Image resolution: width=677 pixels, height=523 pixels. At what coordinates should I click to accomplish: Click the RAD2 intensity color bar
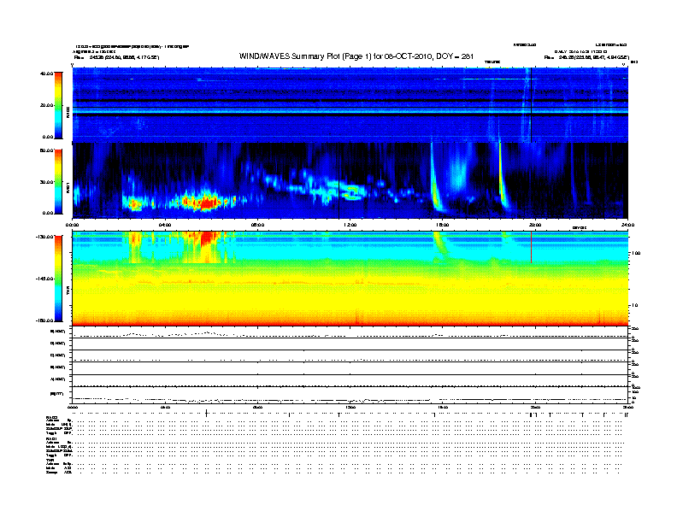pyautogui.click(x=58, y=105)
